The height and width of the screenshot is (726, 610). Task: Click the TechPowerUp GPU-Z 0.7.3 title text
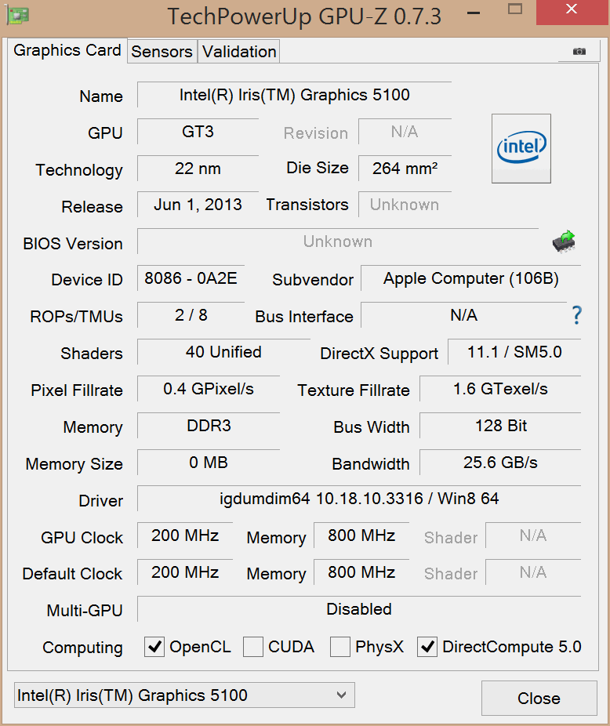pyautogui.click(x=304, y=16)
